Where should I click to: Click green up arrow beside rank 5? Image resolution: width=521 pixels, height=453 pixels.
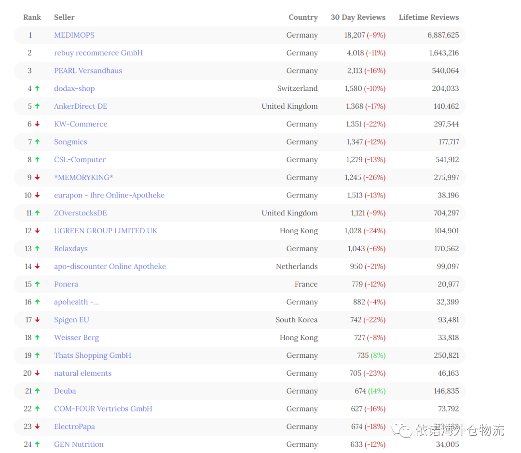pos(37,106)
